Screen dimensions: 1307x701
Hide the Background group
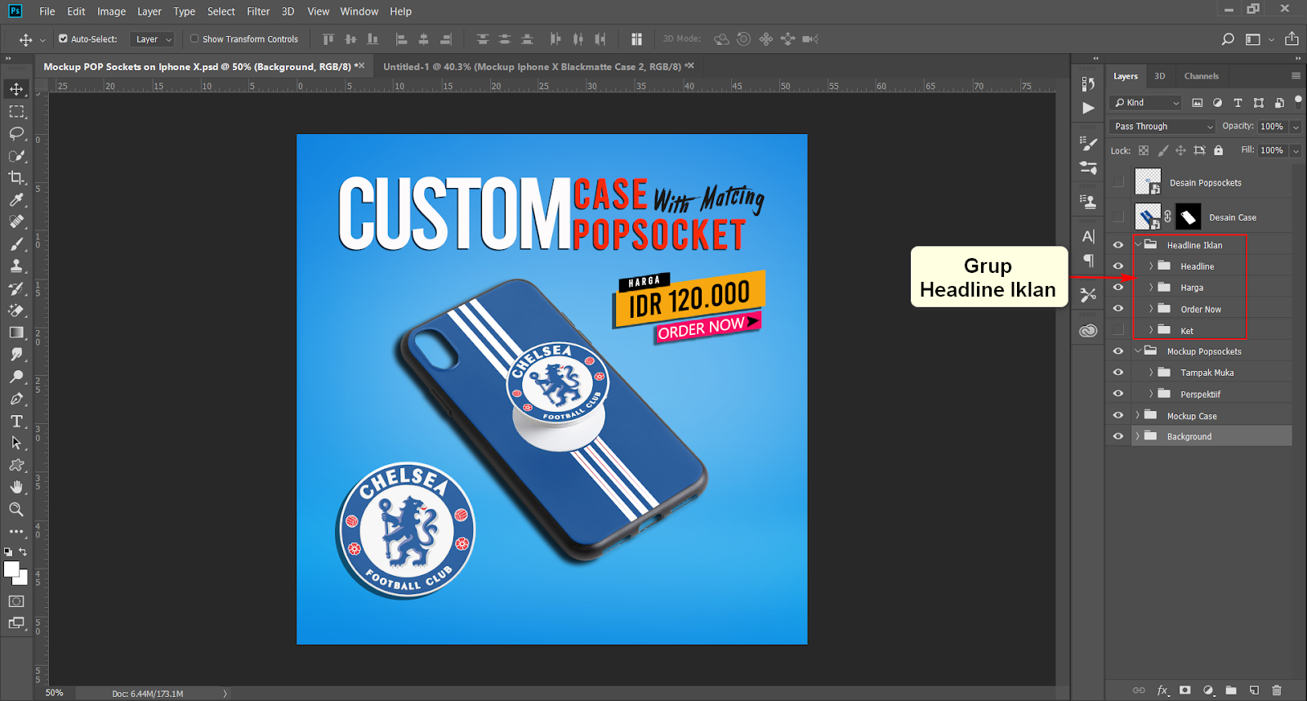point(1118,436)
